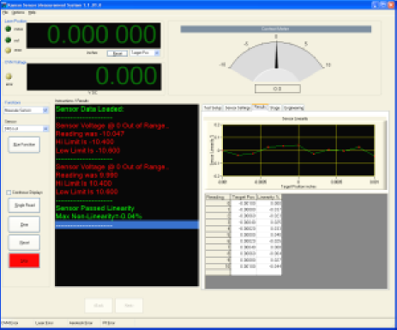Expand the Sensor dropdown list
Viewport: 397px width, 330px height.
pos(45,129)
